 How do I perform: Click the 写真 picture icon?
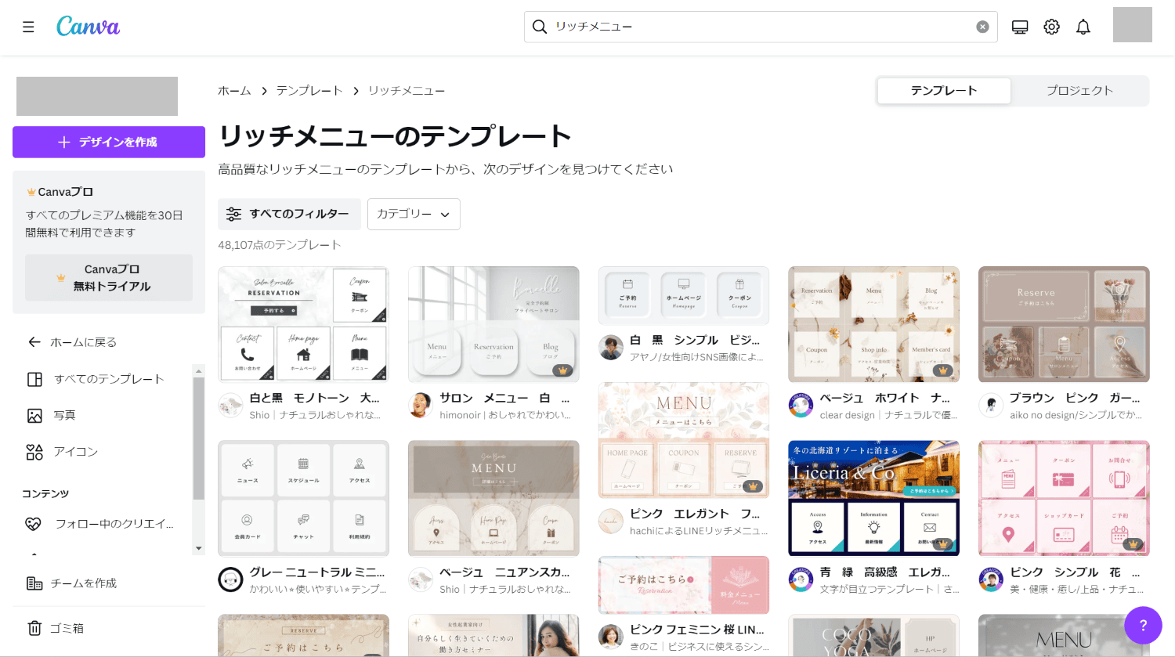(x=34, y=416)
